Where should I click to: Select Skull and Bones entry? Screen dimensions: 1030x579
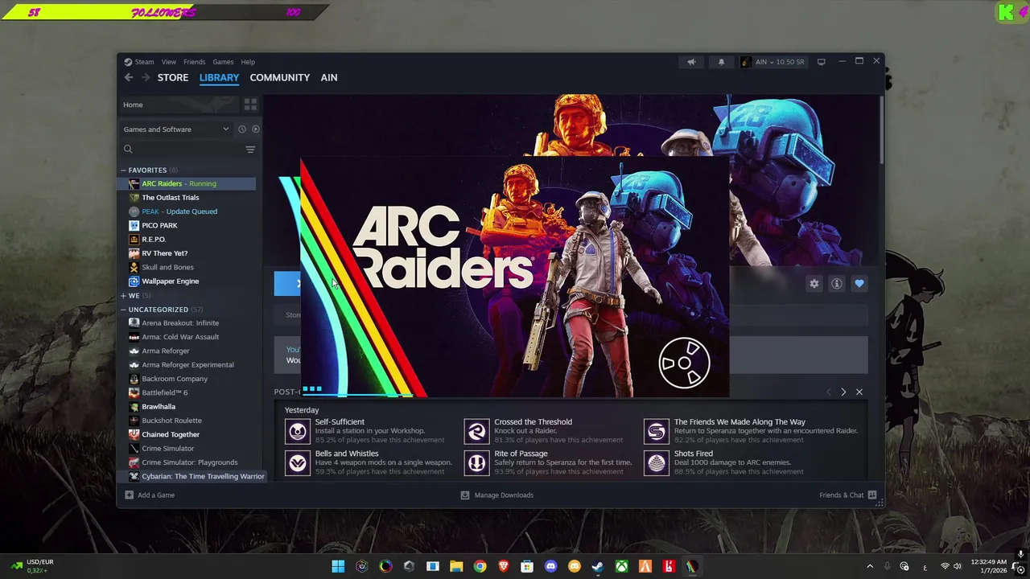pos(167,267)
